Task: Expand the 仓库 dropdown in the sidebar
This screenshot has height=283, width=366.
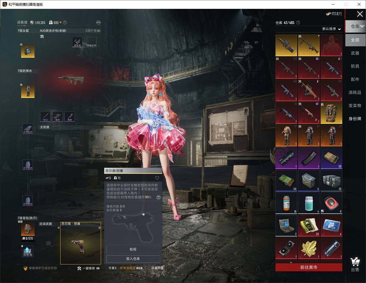Action: pos(355,26)
